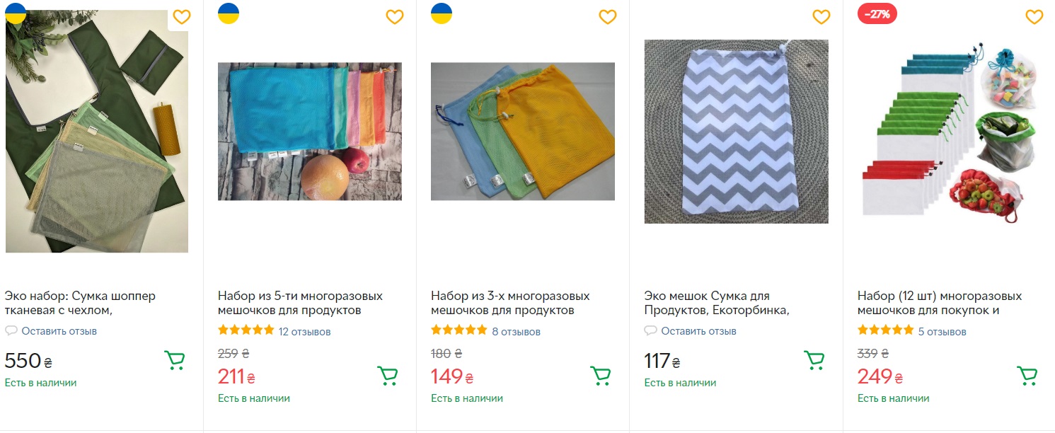View the chevron bag product photo
Viewport: 1055px width, 433px height.
(736, 132)
